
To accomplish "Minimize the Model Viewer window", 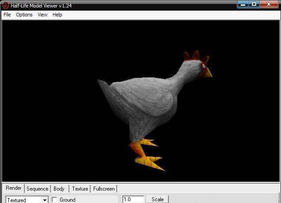I will click(243, 4).
